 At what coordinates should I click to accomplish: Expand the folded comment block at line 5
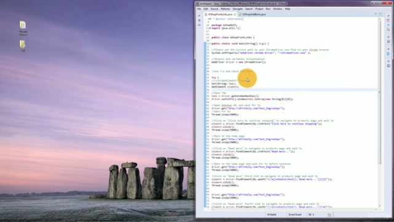209,19
